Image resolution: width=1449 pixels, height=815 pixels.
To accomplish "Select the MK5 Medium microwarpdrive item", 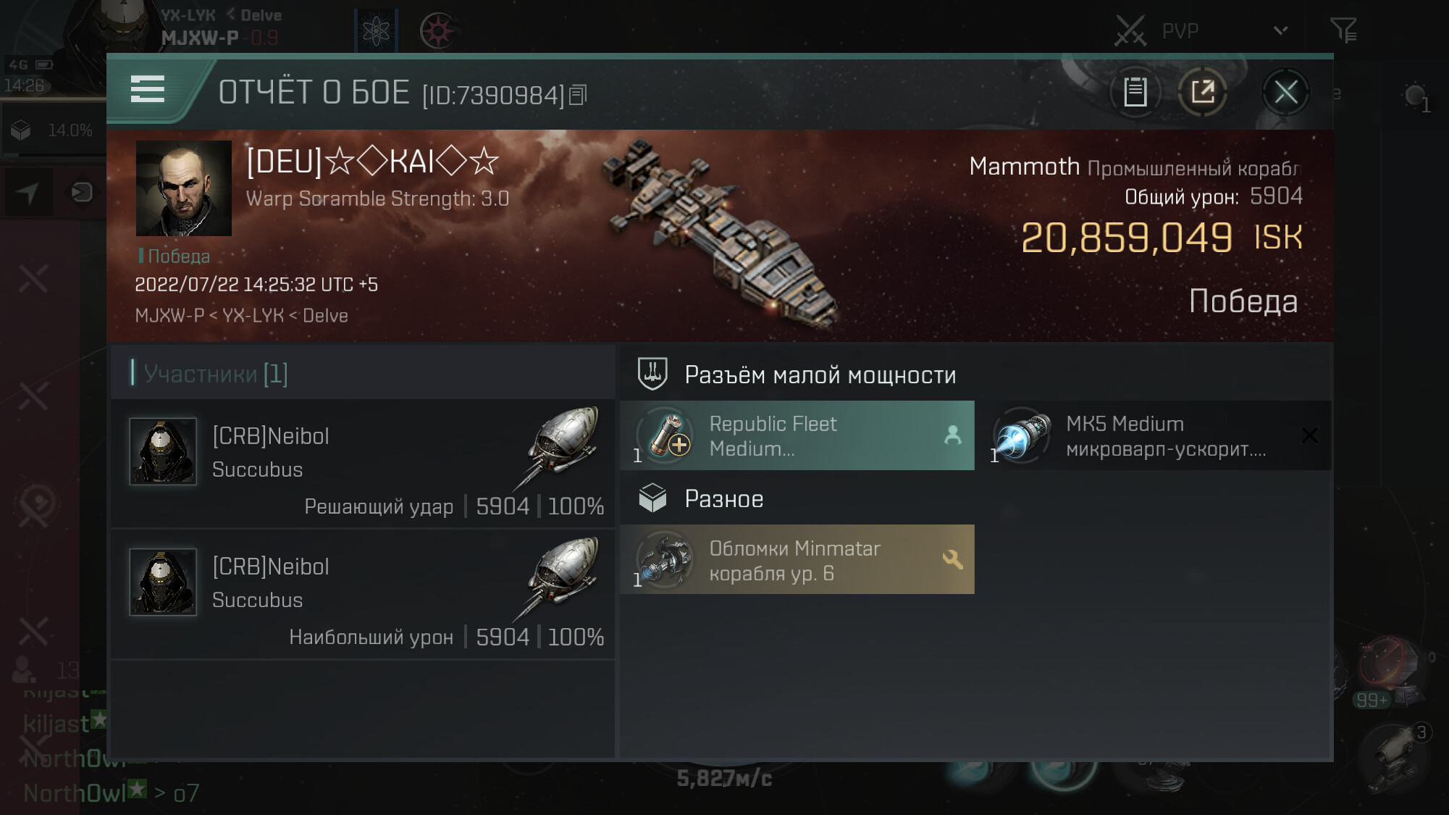I will tap(1144, 435).
